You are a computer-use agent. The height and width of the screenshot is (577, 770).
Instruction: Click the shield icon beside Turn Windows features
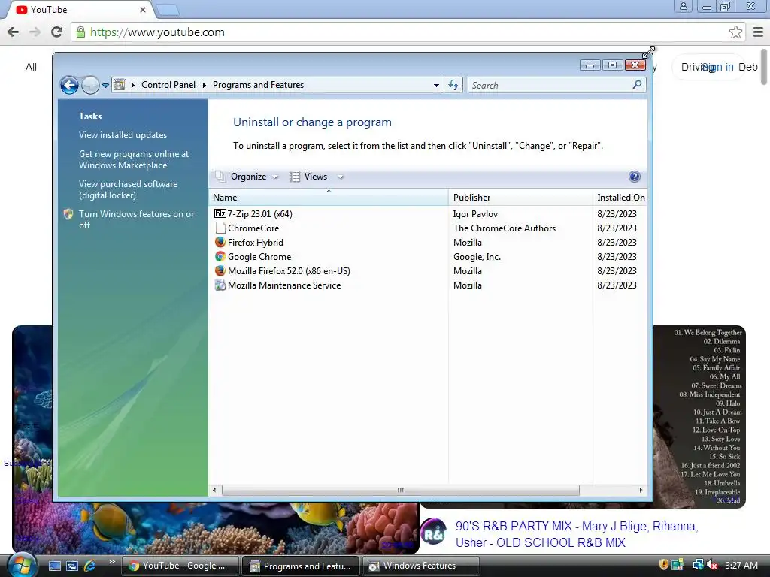pyautogui.click(x=68, y=214)
